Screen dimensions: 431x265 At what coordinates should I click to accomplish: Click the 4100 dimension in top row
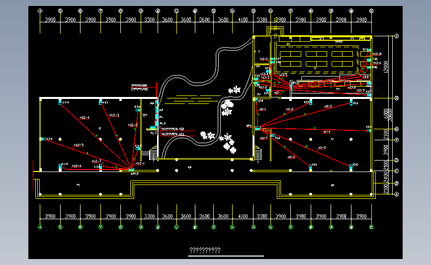[x=243, y=20]
